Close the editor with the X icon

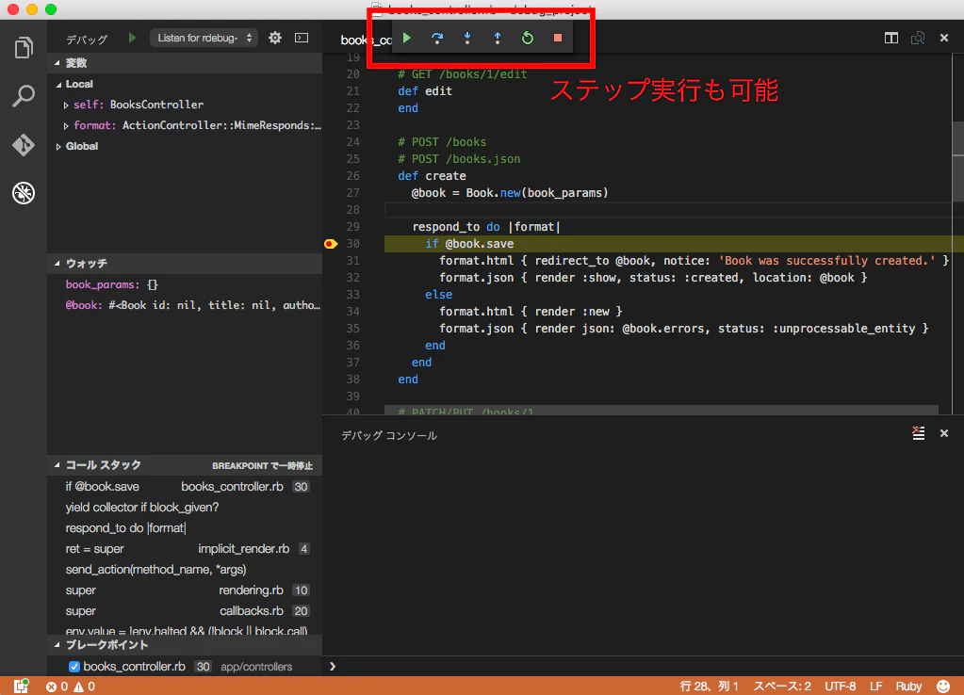[944, 38]
